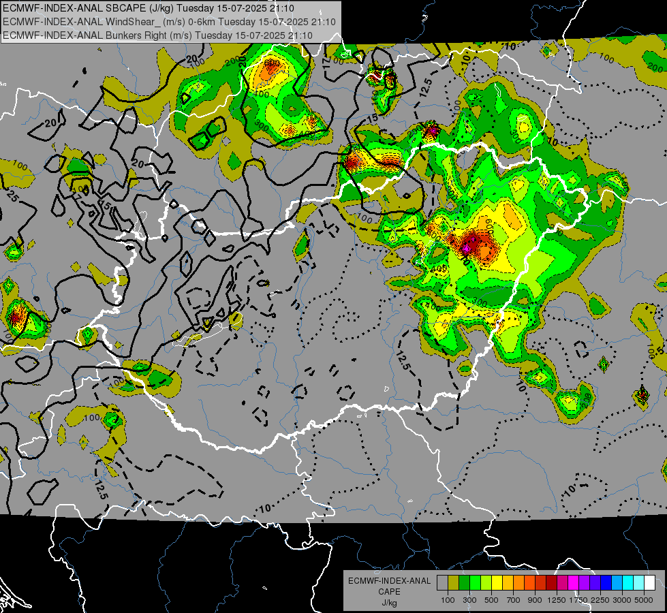The image size is (667, 613).
Task: Click the yellow-green legend swatch before 500
Action: point(486,583)
